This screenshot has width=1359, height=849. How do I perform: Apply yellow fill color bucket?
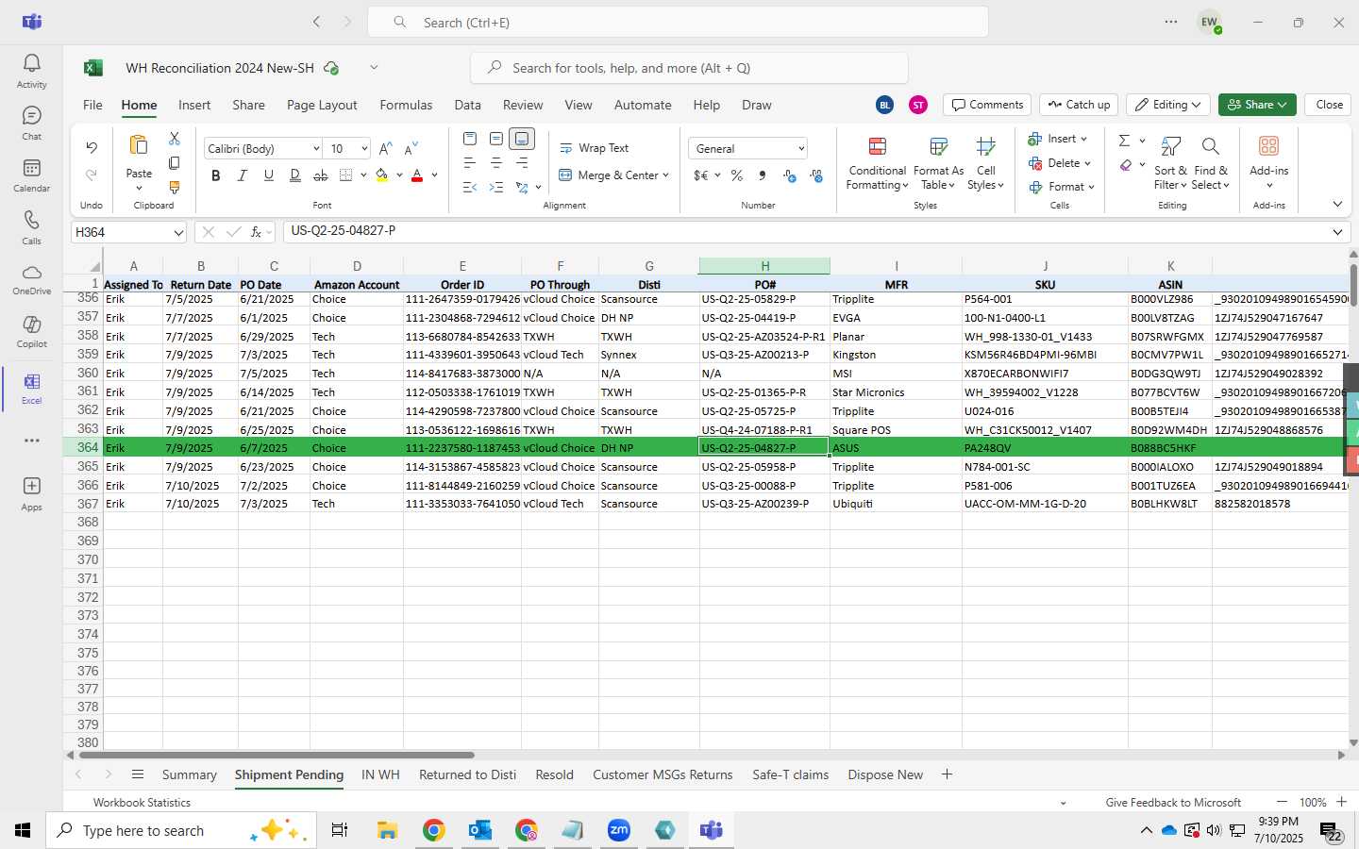tap(382, 175)
